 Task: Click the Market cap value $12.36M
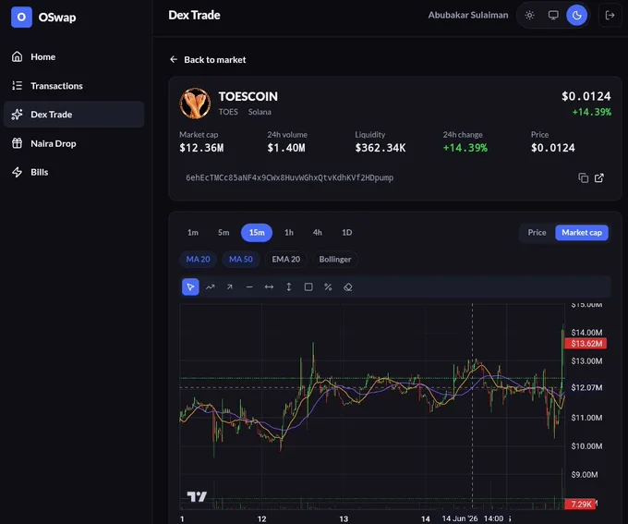tap(201, 148)
